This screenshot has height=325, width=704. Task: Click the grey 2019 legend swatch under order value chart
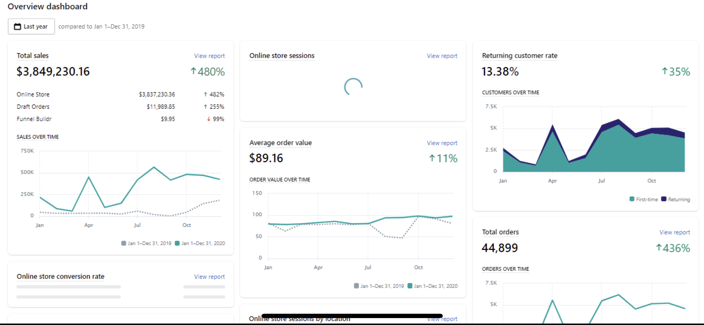coord(356,286)
